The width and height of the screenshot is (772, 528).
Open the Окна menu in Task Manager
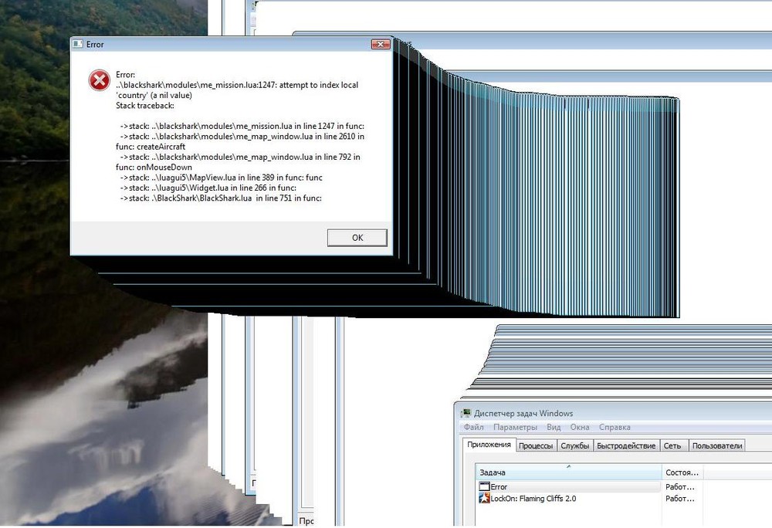tap(580, 427)
